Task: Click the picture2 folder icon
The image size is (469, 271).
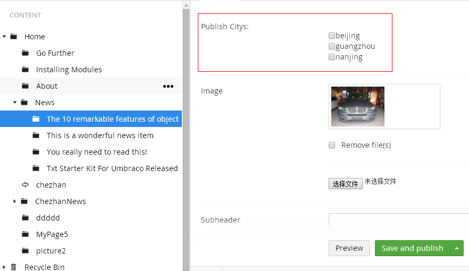Action: coord(26,250)
